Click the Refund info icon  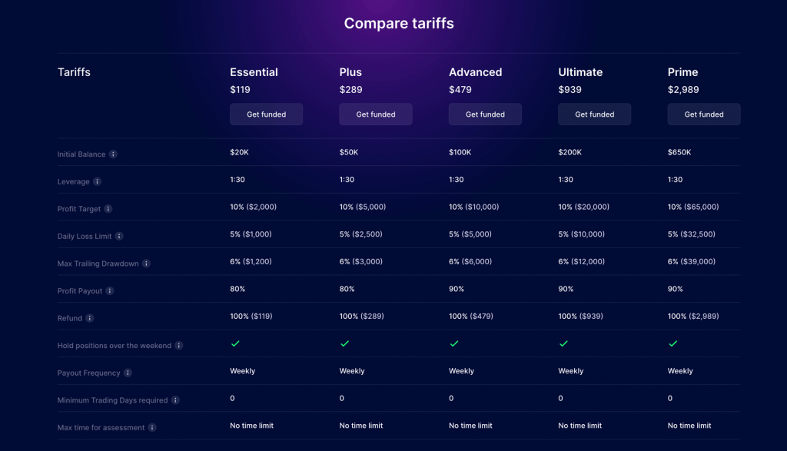(x=90, y=318)
